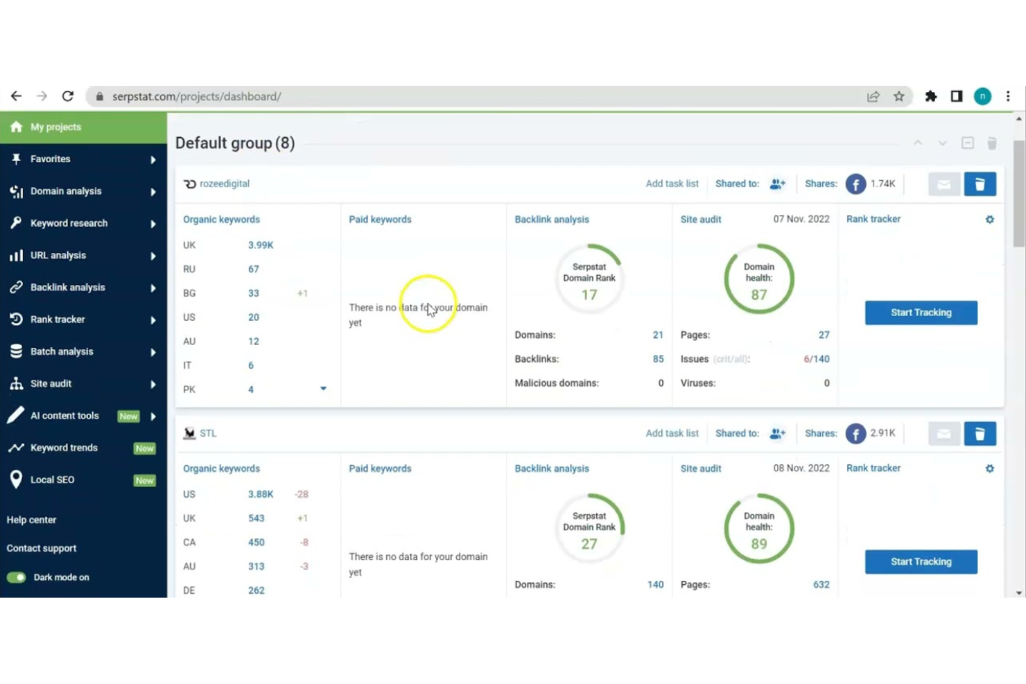Expand Domain analysis submenu arrow
The height and width of the screenshot is (684, 1026).
tap(153, 192)
